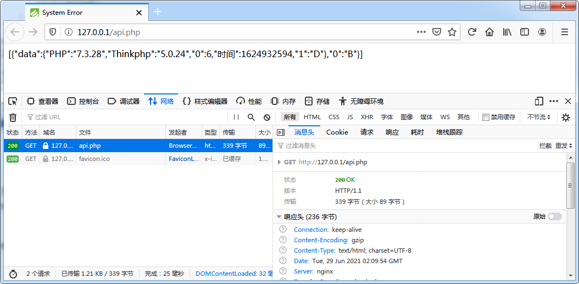The height and width of the screenshot is (284, 579).
Task: Open devtools customize three-dot menu
Action: [554, 101]
